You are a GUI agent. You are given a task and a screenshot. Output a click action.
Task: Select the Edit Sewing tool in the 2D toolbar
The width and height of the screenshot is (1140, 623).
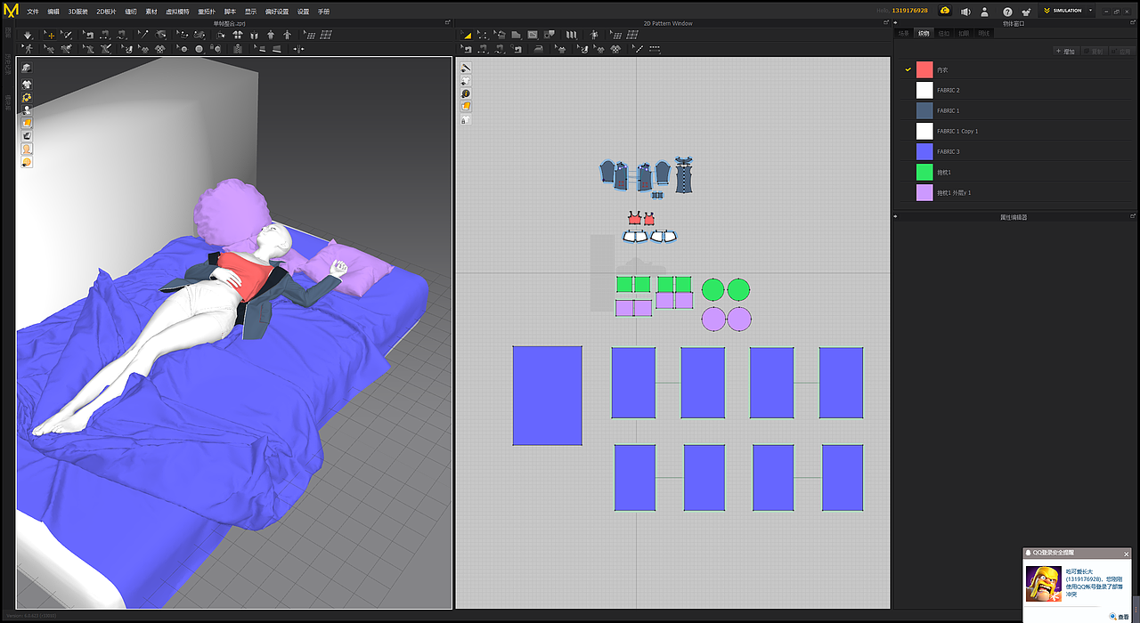[x=466, y=49]
